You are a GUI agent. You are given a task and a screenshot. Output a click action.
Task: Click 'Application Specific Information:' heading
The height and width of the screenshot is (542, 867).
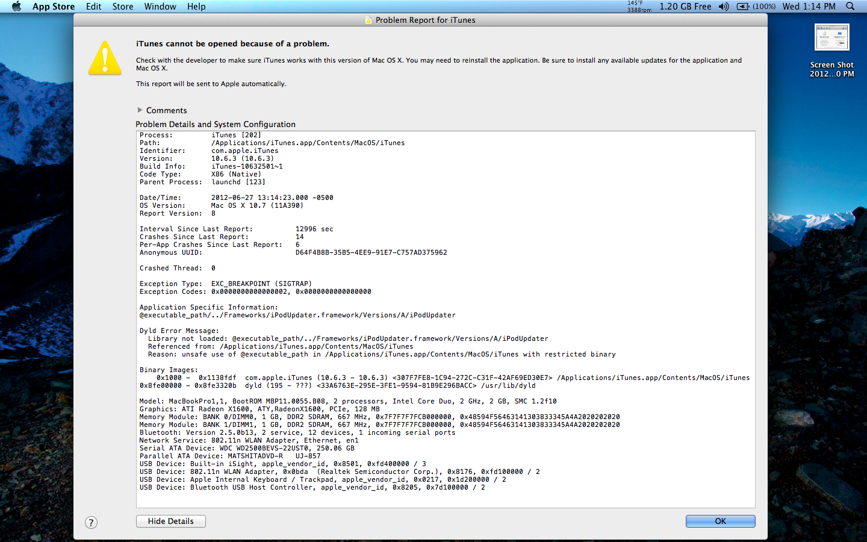click(x=209, y=308)
